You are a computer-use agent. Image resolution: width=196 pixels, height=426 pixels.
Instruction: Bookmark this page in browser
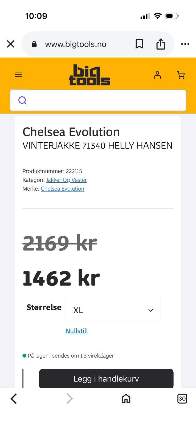pyautogui.click(x=139, y=44)
